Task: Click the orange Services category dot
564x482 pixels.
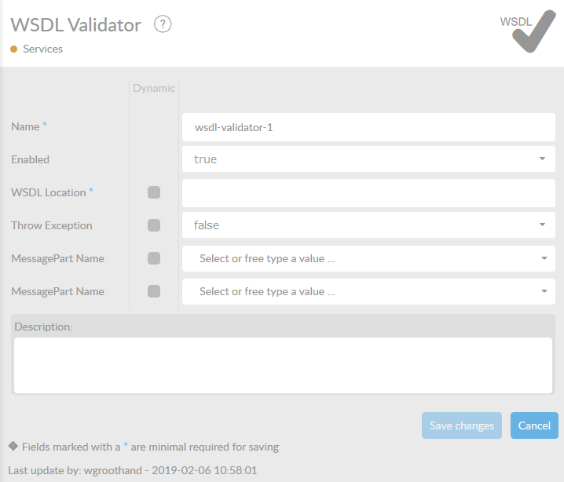Action: (14, 49)
